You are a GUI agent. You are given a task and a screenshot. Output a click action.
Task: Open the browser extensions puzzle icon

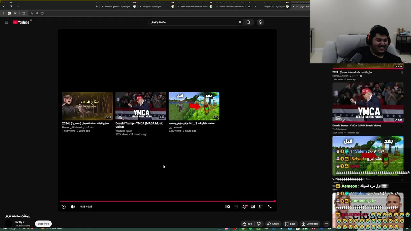[x=24, y=13]
